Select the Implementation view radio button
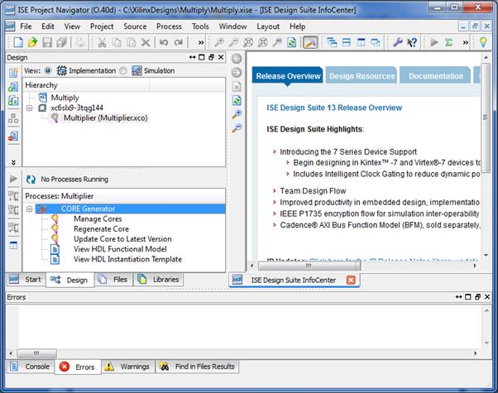498x393 pixels. [x=48, y=70]
